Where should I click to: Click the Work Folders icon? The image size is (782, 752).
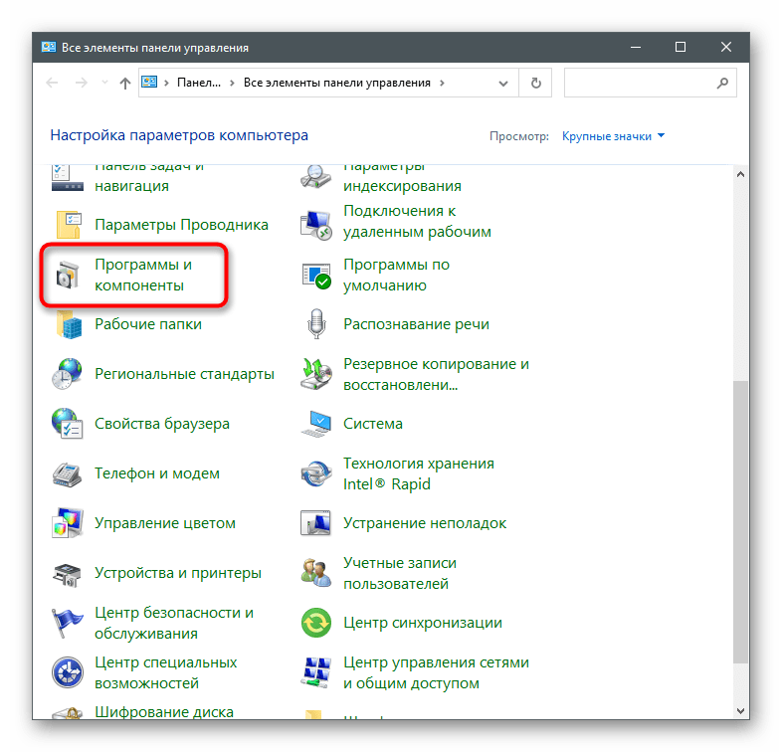click(67, 324)
